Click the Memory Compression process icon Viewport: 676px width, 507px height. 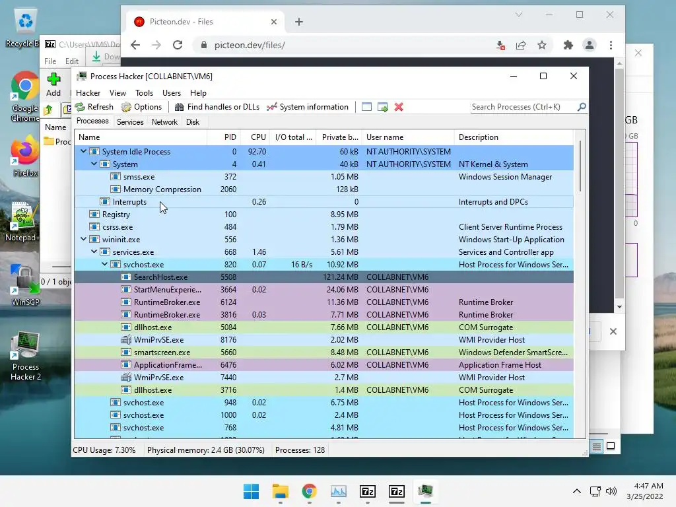coord(116,189)
